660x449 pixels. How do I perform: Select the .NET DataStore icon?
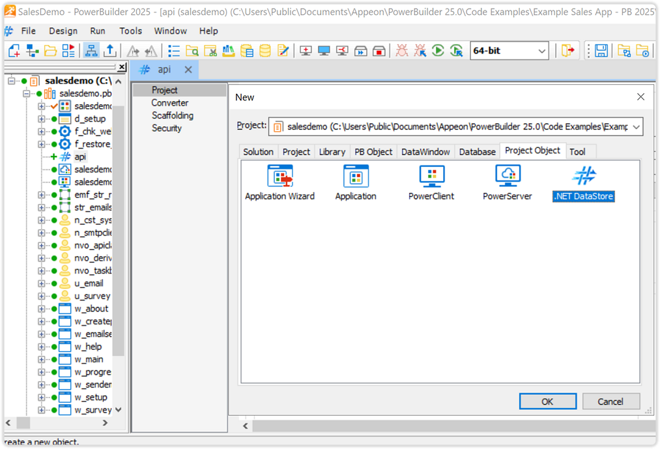coord(583,176)
